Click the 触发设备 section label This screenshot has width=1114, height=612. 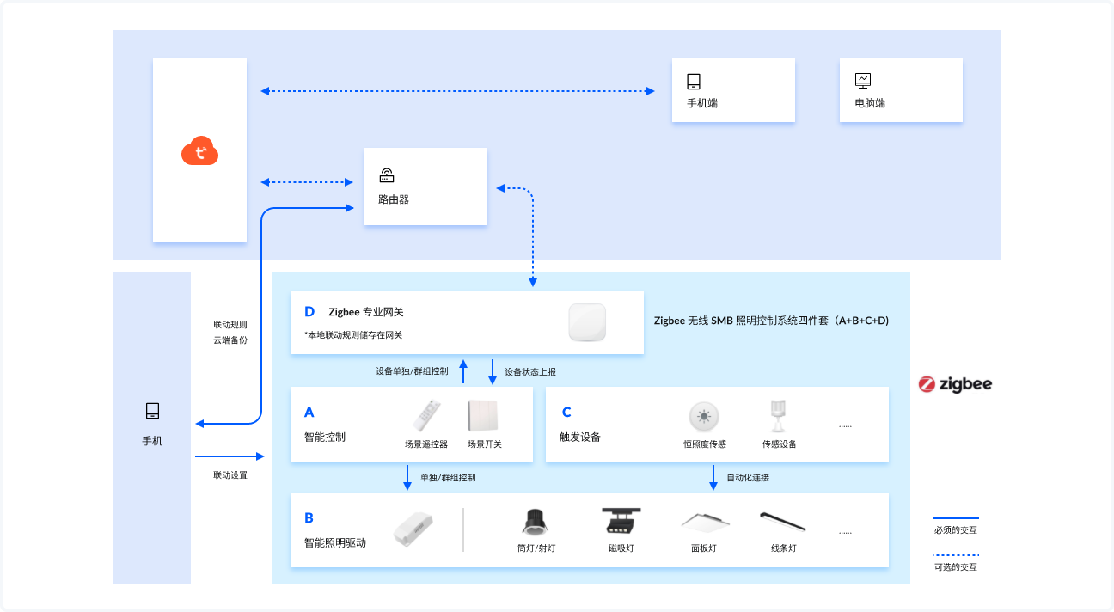pos(580,437)
